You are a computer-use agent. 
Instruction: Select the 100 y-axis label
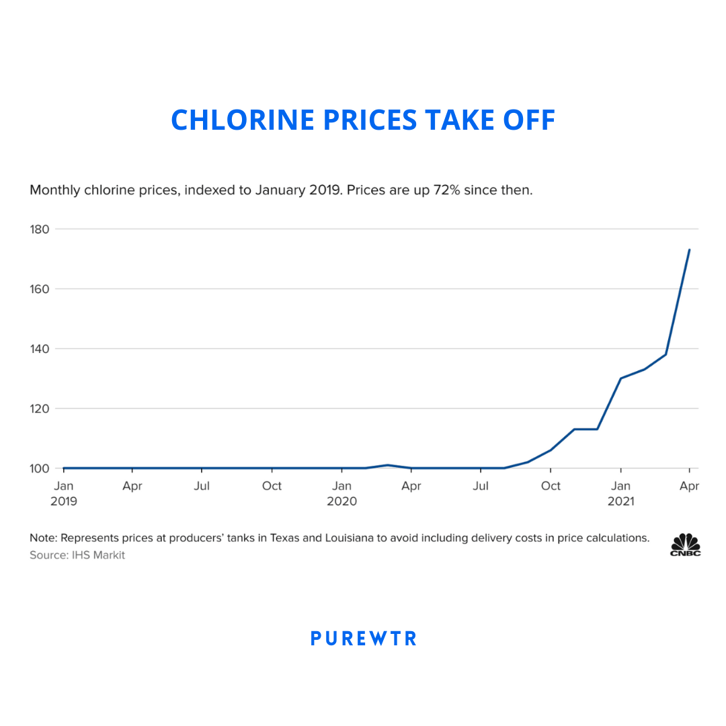(39, 469)
